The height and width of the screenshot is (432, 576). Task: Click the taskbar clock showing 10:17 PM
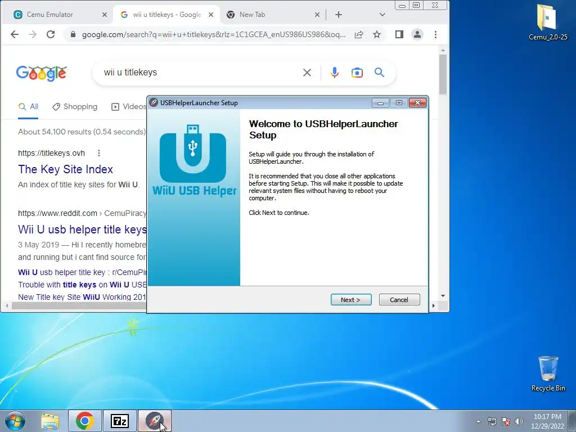[547, 421]
